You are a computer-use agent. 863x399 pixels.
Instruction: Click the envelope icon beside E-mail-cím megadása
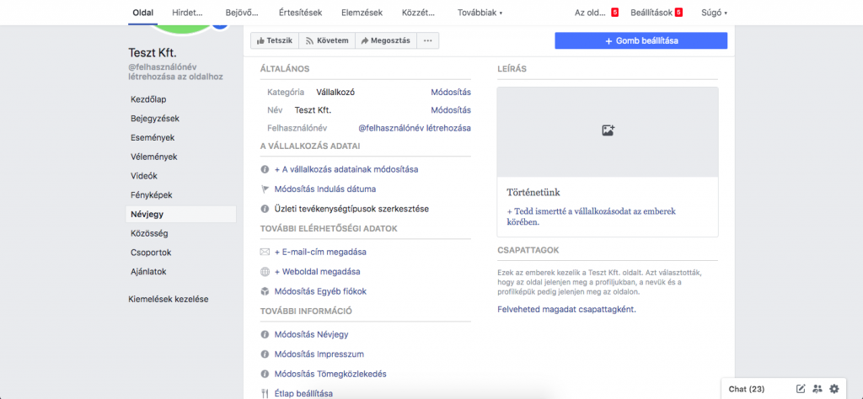(x=264, y=253)
